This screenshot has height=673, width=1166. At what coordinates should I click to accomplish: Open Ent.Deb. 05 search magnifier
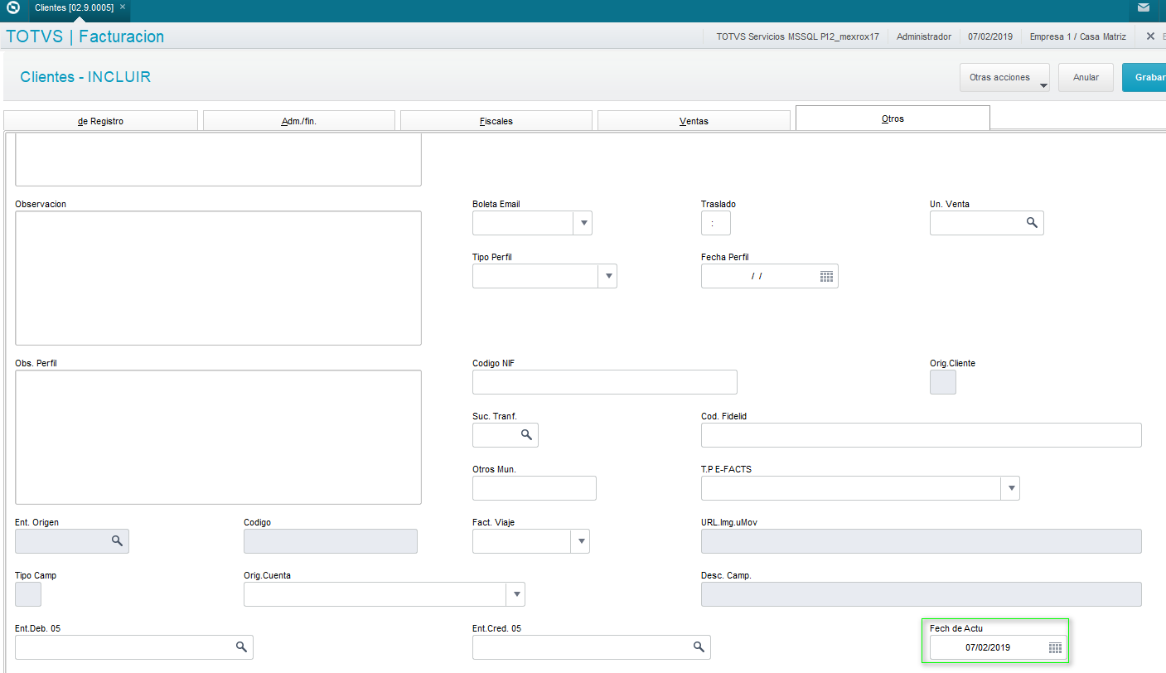point(241,647)
